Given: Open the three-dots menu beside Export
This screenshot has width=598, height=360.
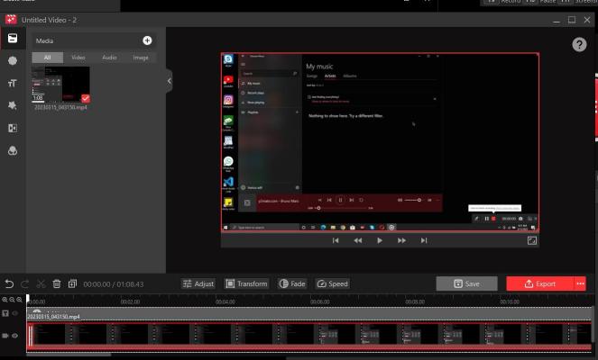Looking at the screenshot, I should pyautogui.click(x=581, y=283).
